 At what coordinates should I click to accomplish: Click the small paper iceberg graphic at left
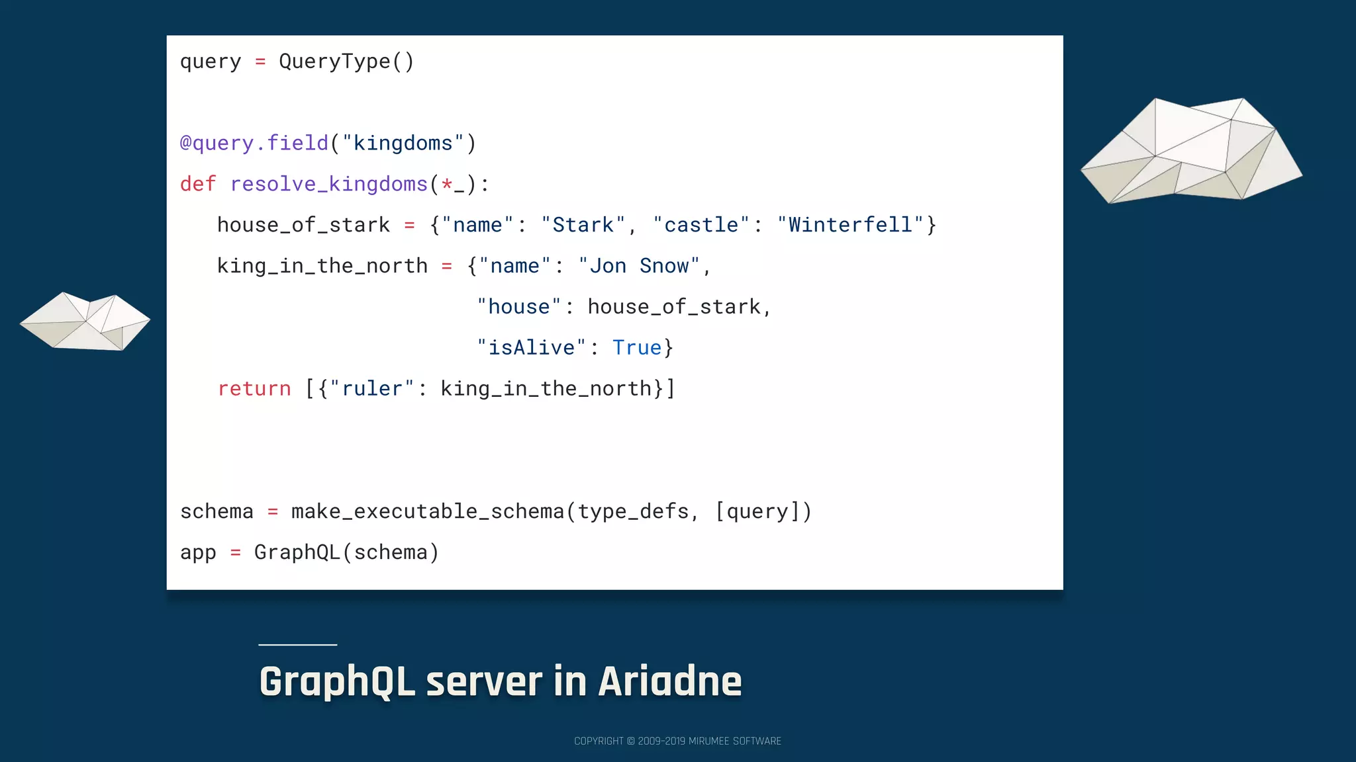(85, 322)
